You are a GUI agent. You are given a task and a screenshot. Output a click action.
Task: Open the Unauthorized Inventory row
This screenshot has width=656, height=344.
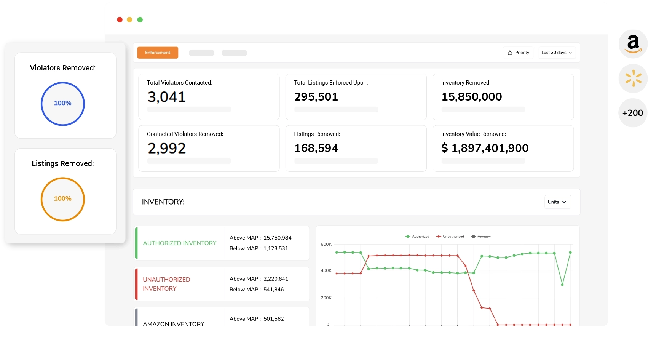tap(166, 284)
